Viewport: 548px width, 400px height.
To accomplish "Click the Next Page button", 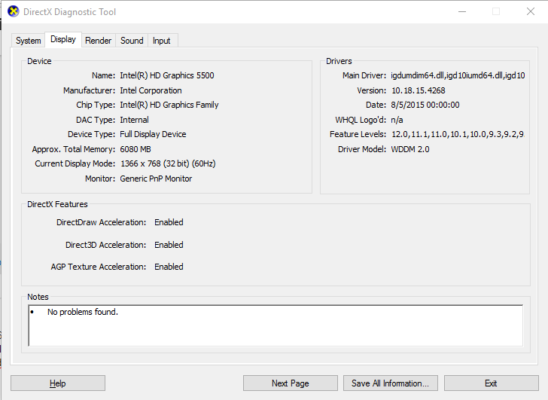I will (x=291, y=383).
